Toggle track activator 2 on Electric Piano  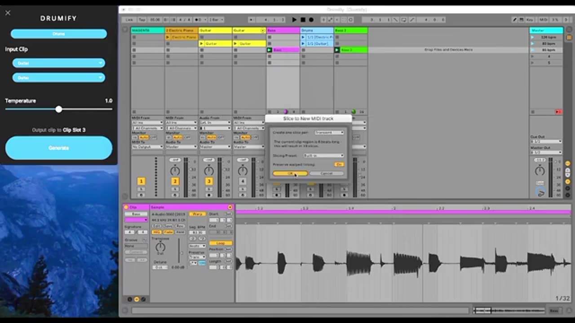click(175, 181)
